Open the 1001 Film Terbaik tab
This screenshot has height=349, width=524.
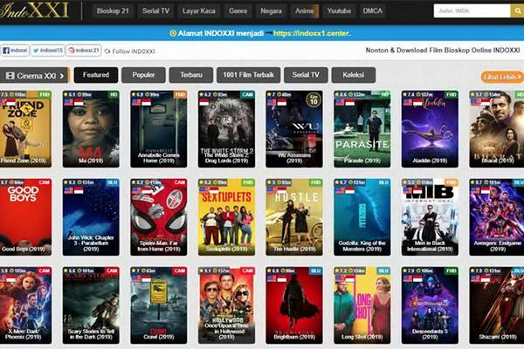[248, 75]
